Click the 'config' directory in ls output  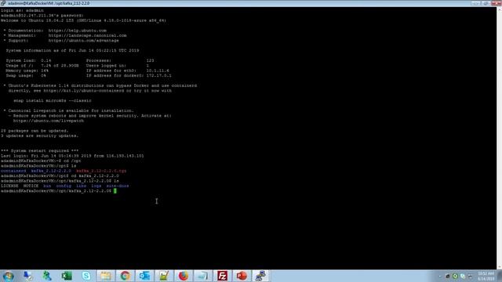point(64,186)
